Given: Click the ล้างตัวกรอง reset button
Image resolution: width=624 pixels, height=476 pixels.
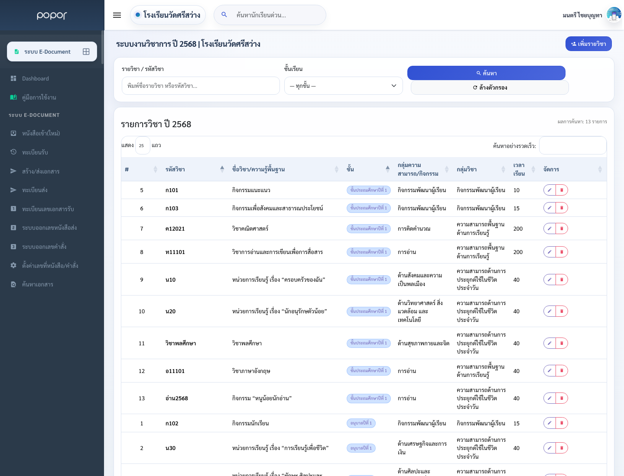Looking at the screenshot, I should (490, 87).
